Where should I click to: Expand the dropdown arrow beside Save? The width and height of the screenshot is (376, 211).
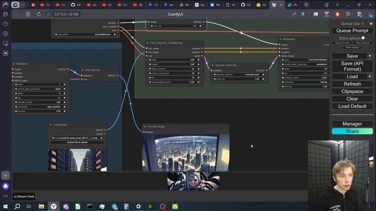(x=370, y=56)
